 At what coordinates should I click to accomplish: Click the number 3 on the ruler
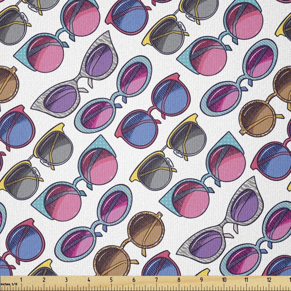click(x=66, y=280)
